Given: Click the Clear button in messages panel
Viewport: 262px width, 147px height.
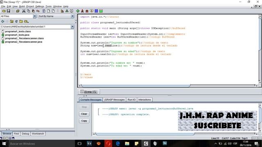Looking at the screenshot, I should pyautogui.click(x=84, y=114).
